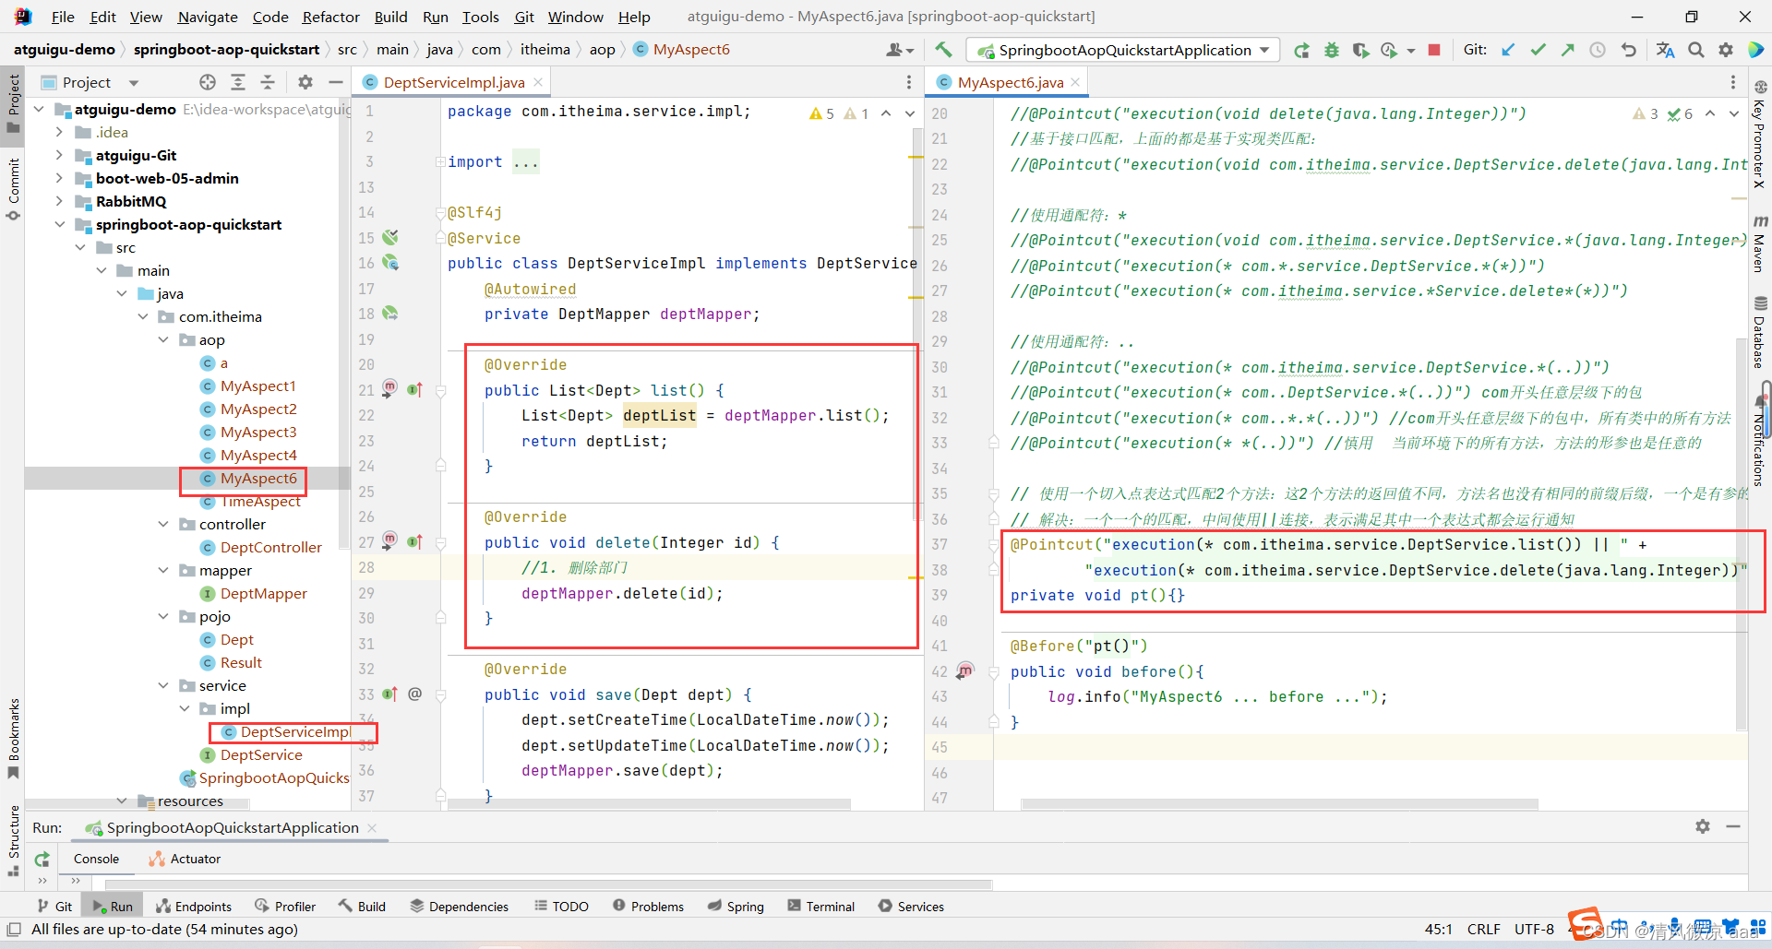Hide the Run tool window

[1733, 826]
